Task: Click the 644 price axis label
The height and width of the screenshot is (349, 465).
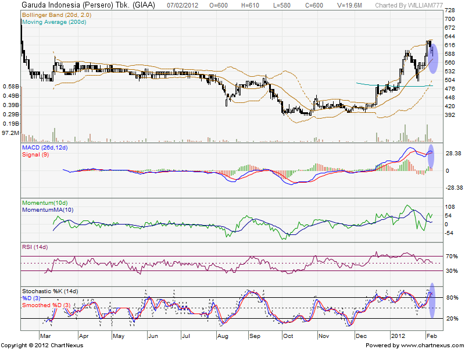Action: pyautogui.click(x=449, y=37)
